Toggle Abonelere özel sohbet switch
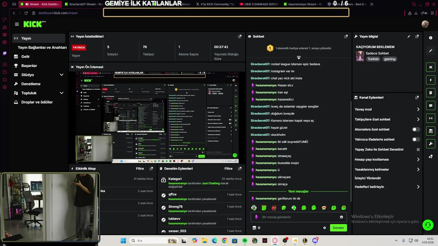 point(416,129)
